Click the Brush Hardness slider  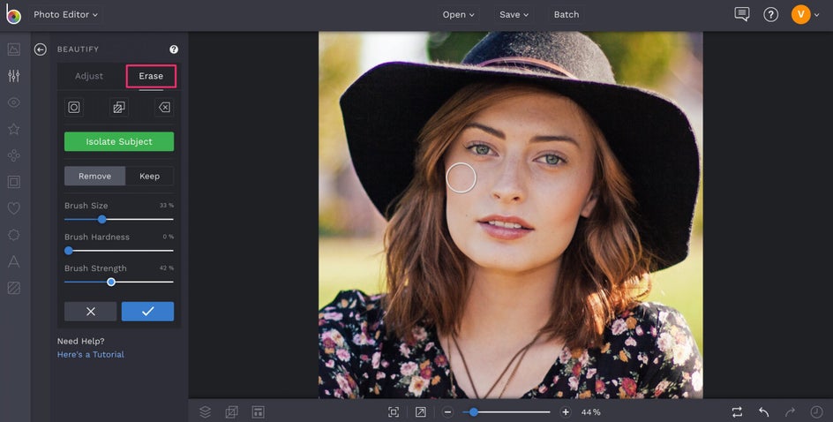coord(119,251)
